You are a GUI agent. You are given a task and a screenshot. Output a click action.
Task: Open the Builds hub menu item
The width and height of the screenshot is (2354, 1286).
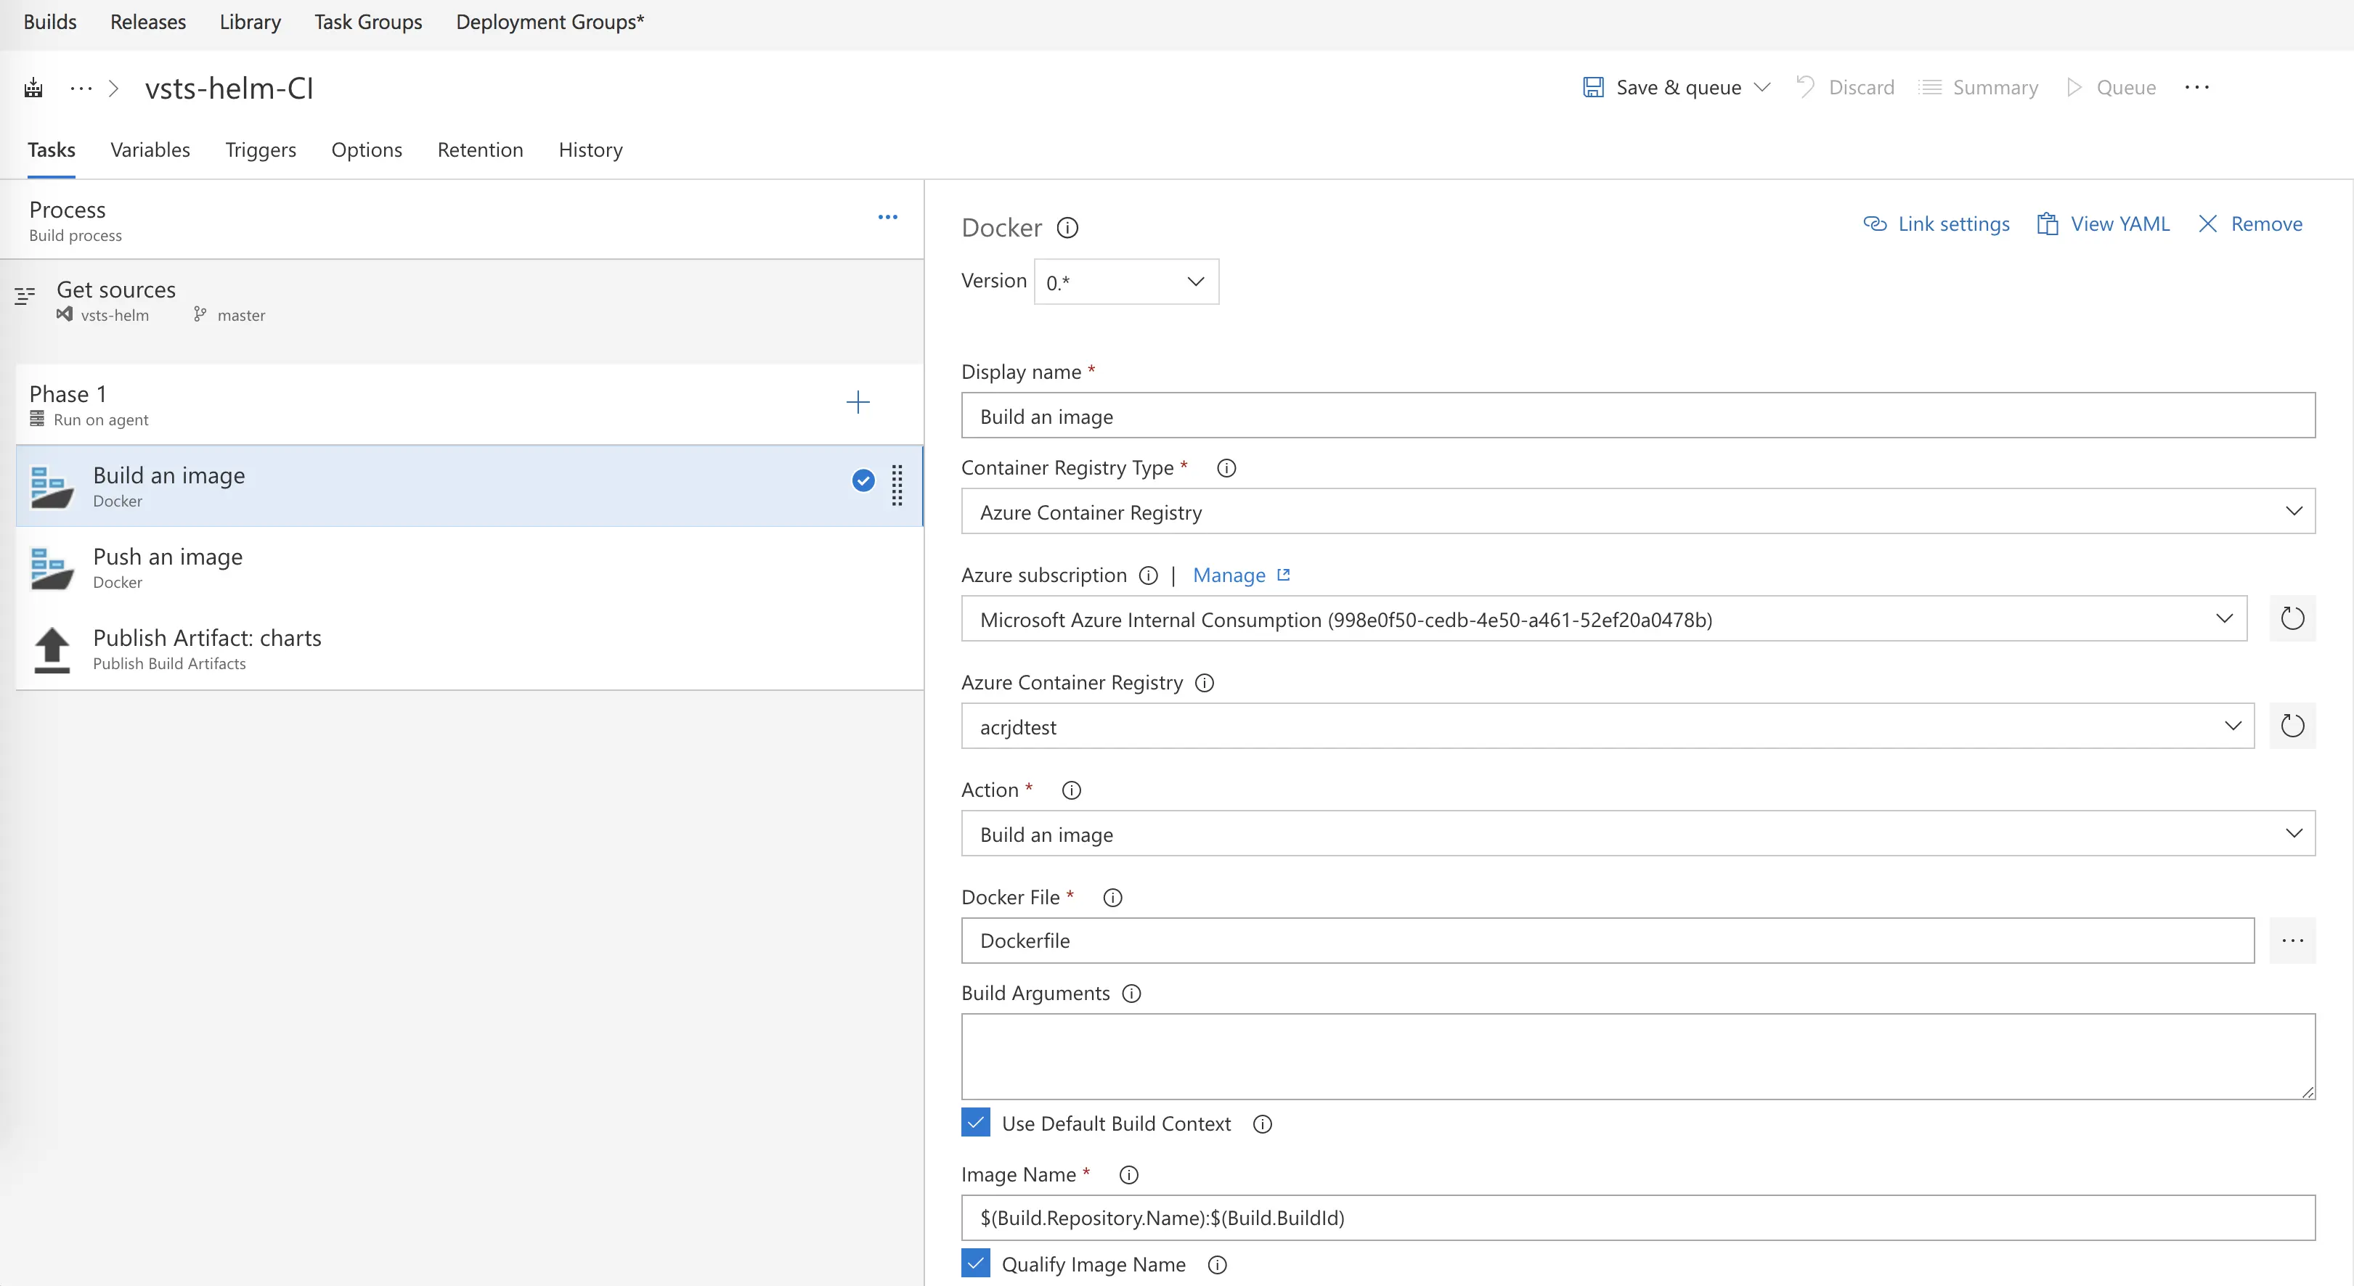coord(50,22)
